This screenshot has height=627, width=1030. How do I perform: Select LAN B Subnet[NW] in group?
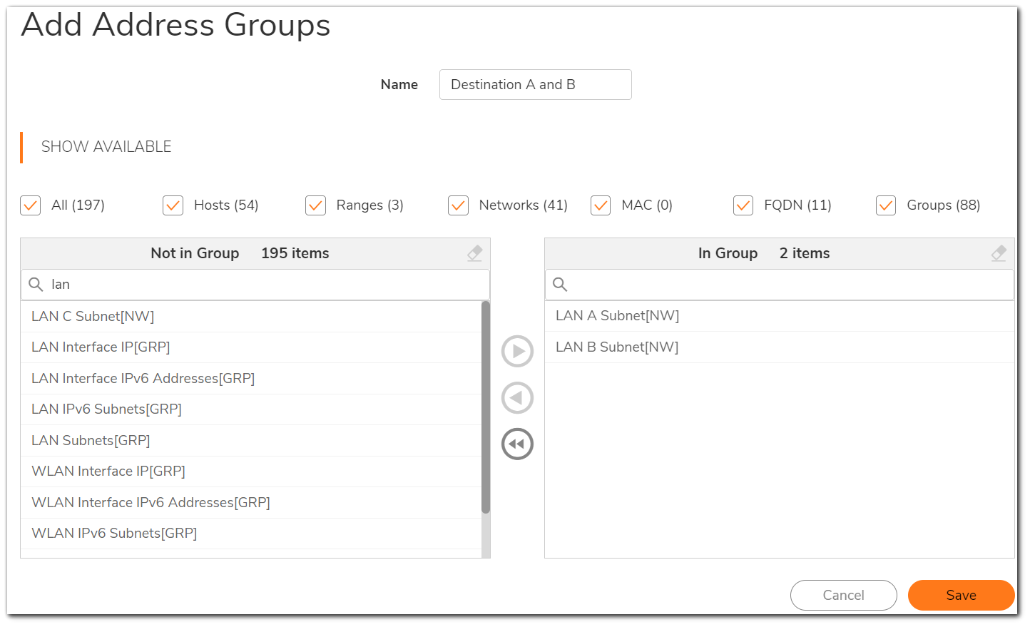(x=780, y=347)
